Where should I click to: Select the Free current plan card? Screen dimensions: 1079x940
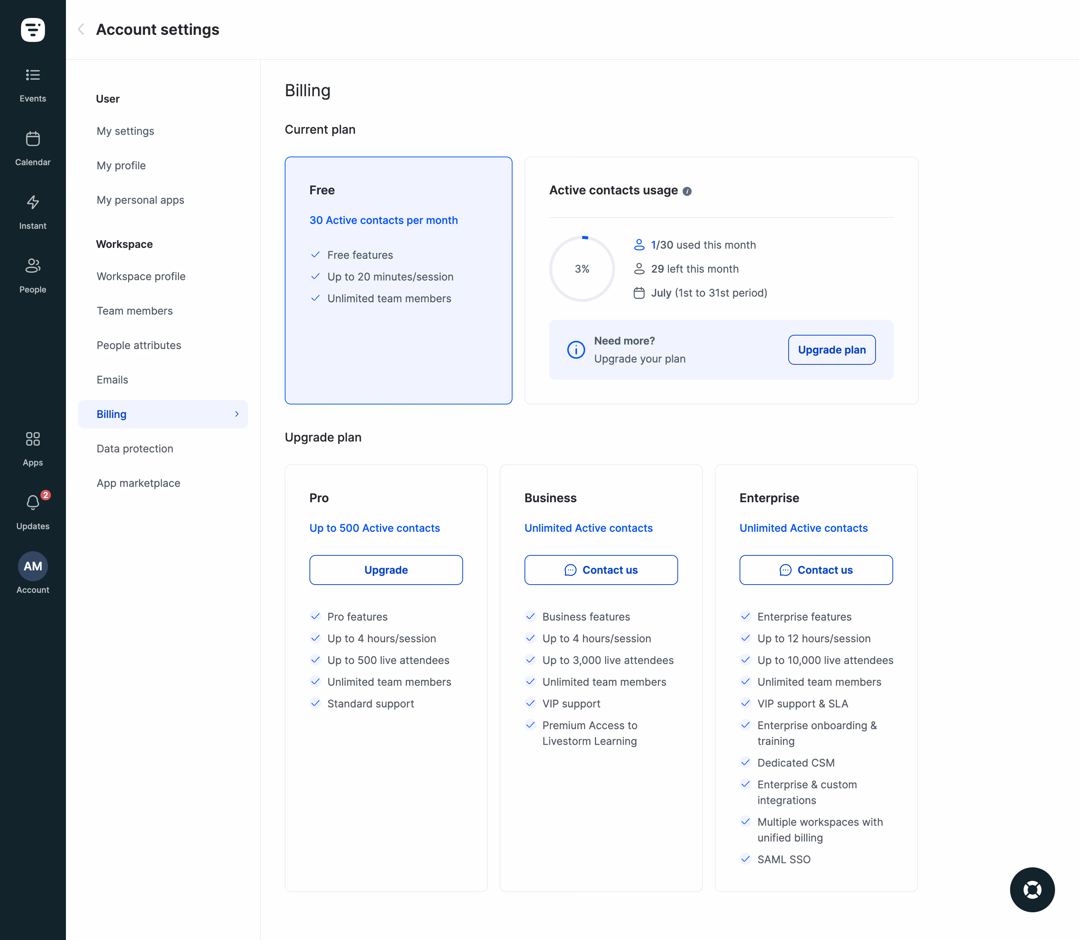(x=398, y=281)
